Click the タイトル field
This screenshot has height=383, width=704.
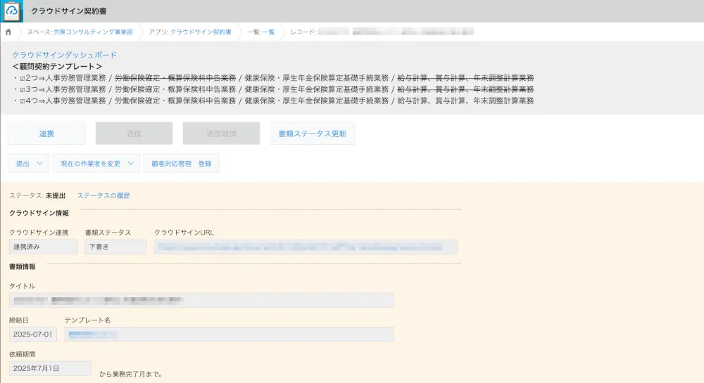(201, 300)
